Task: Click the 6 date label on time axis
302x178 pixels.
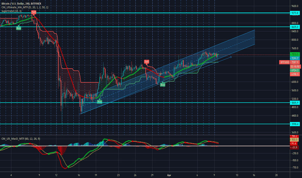Action: (x=197, y=175)
